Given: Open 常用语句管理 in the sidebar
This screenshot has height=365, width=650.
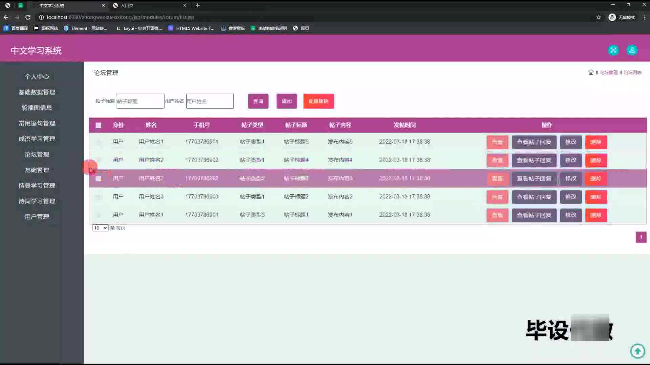Looking at the screenshot, I should point(37,123).
